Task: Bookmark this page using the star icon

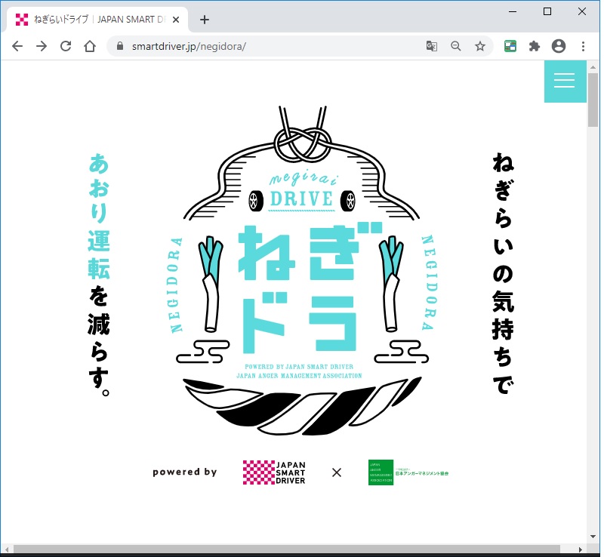Action: click(x=481, y=46)
